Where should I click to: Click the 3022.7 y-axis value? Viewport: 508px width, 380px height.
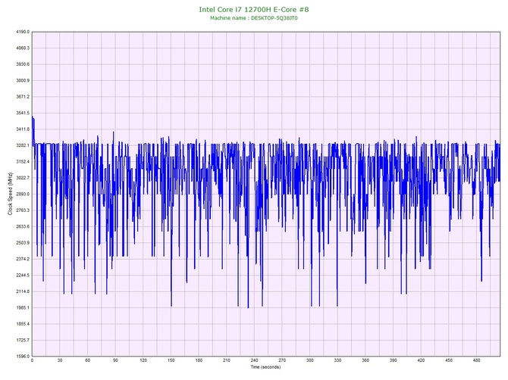23,178
